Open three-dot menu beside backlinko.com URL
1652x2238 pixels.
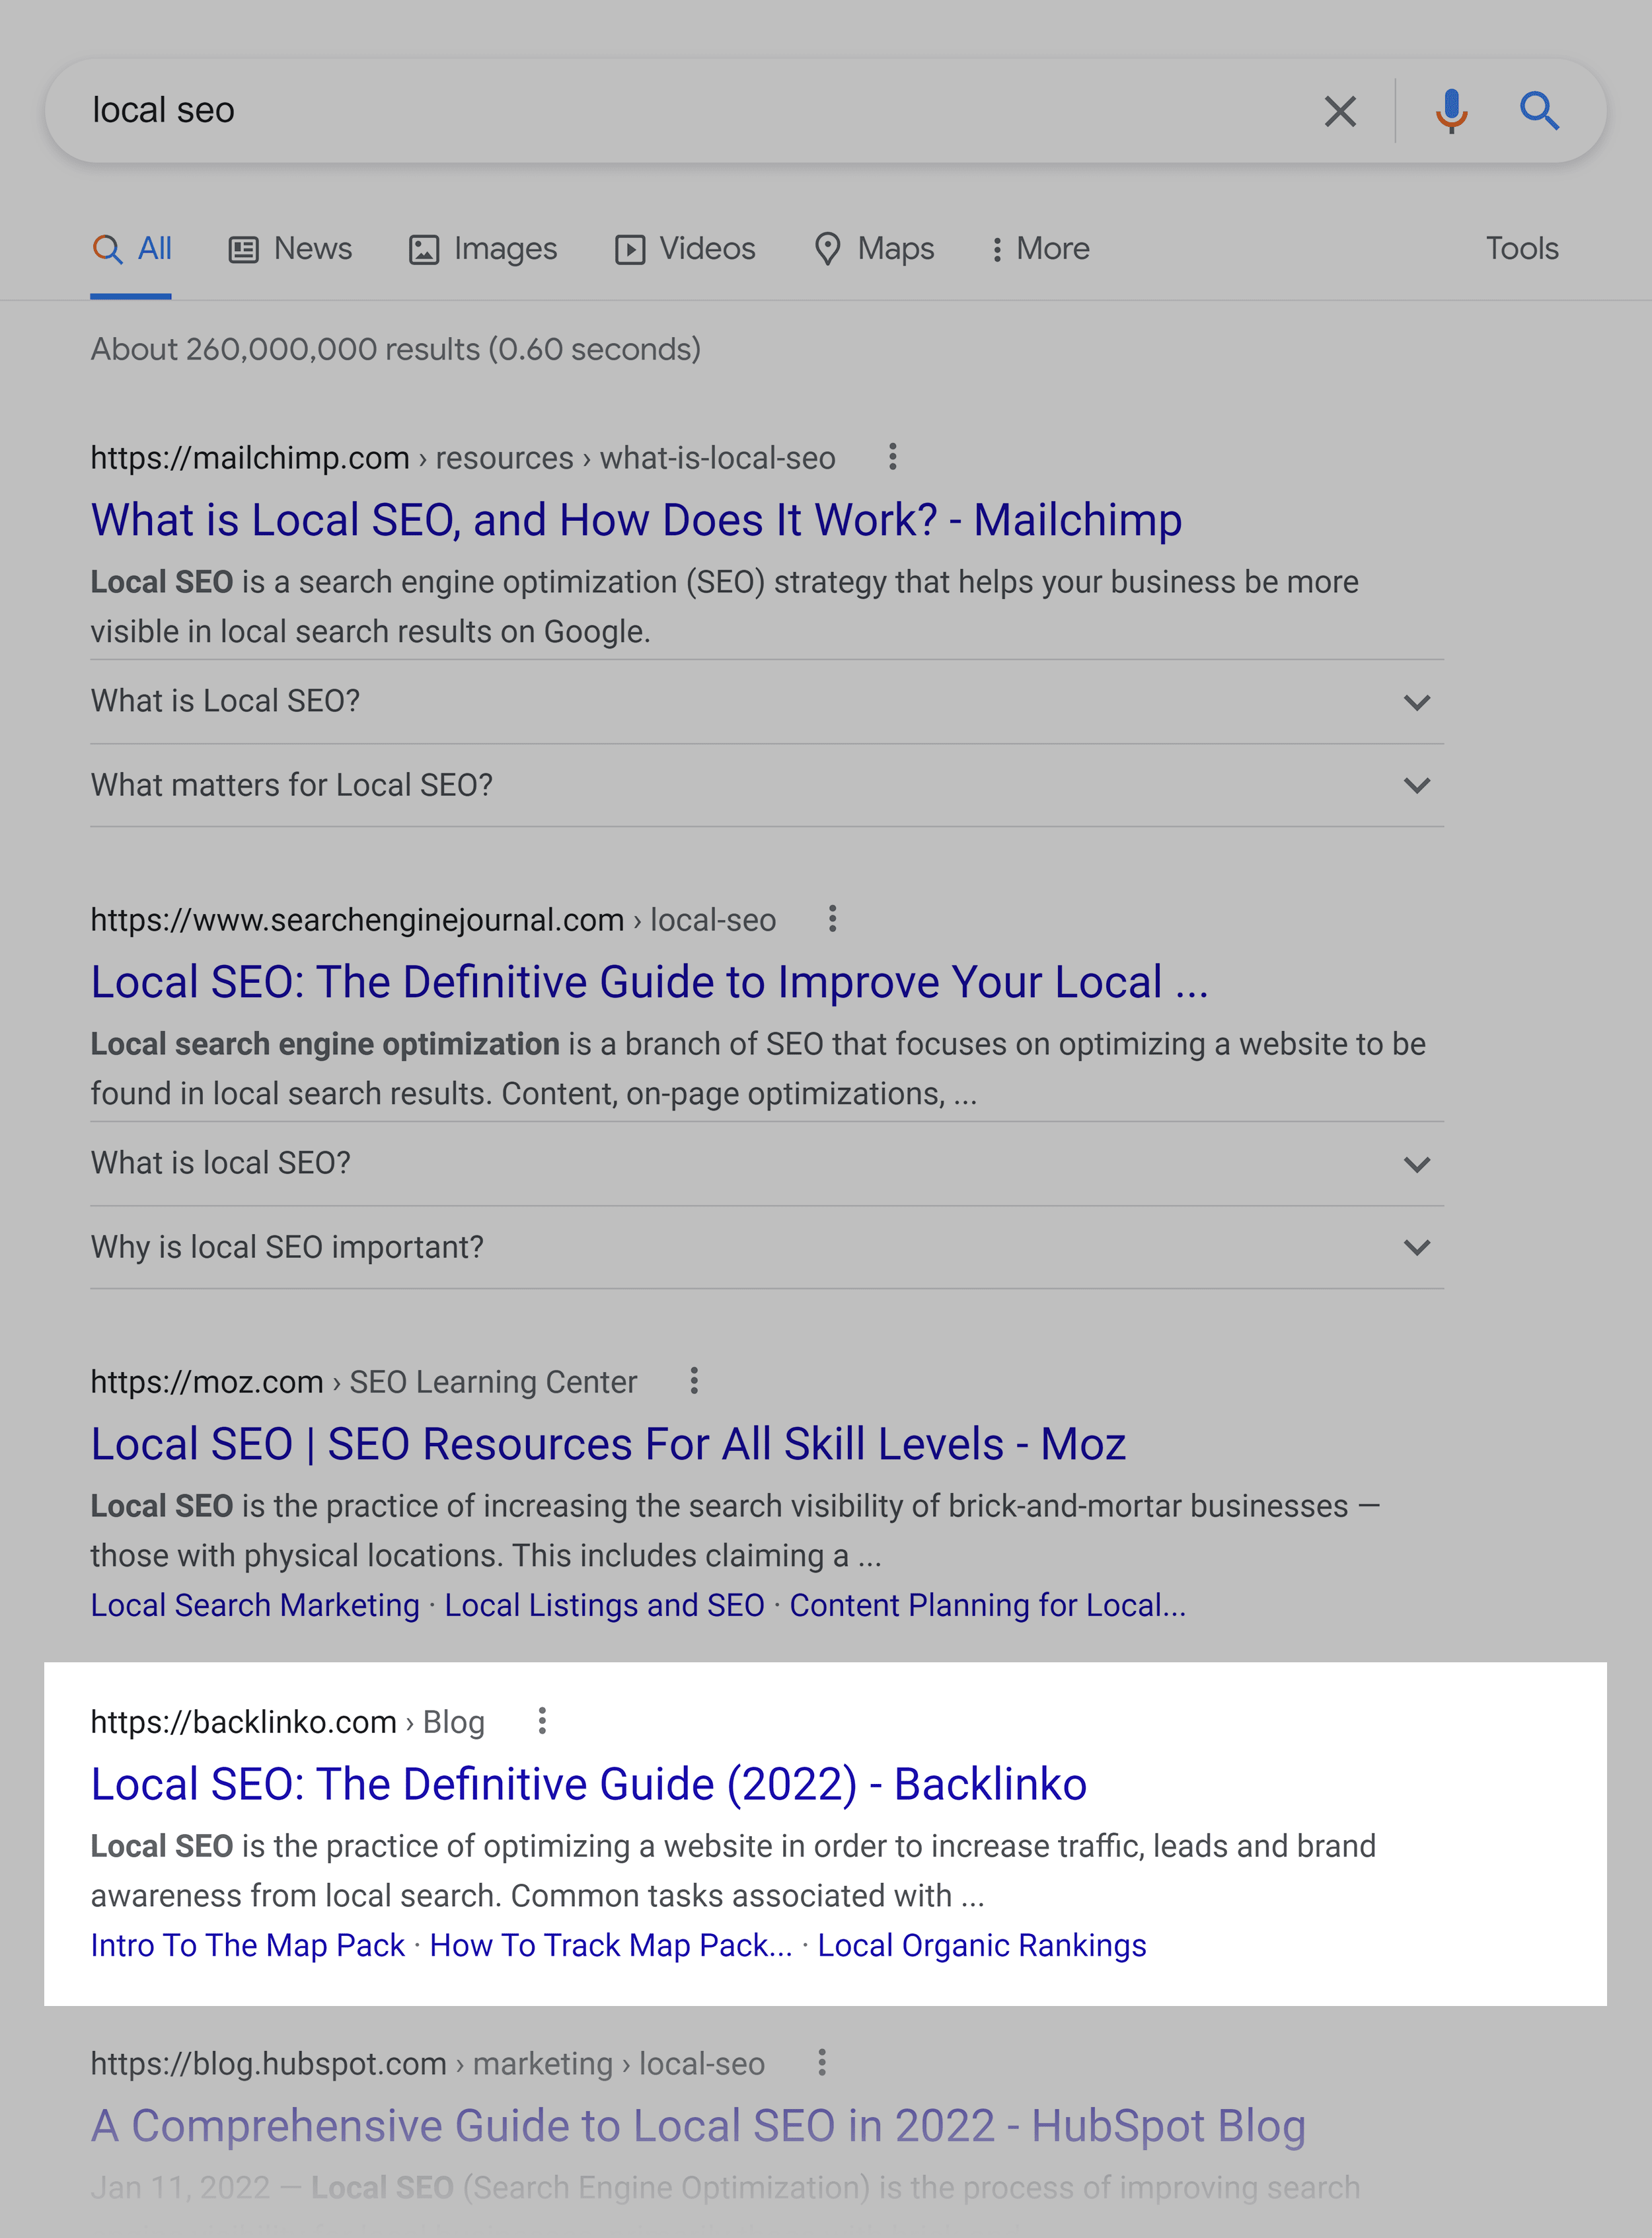pos(542,1721)
